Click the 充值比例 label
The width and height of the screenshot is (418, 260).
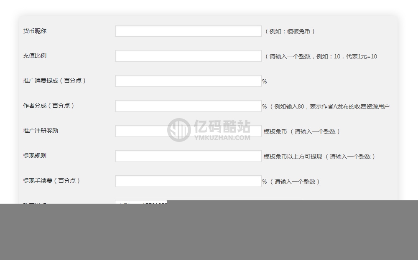point(35,56)
